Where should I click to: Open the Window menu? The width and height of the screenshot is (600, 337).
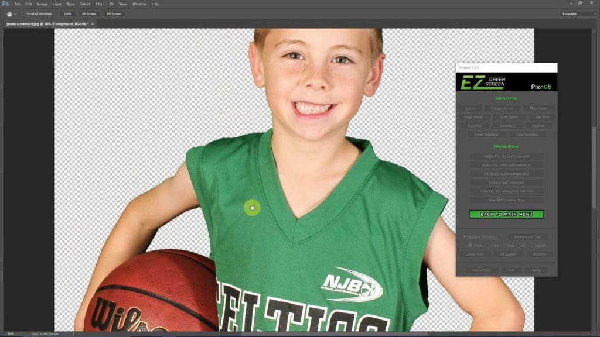point(139,4)
